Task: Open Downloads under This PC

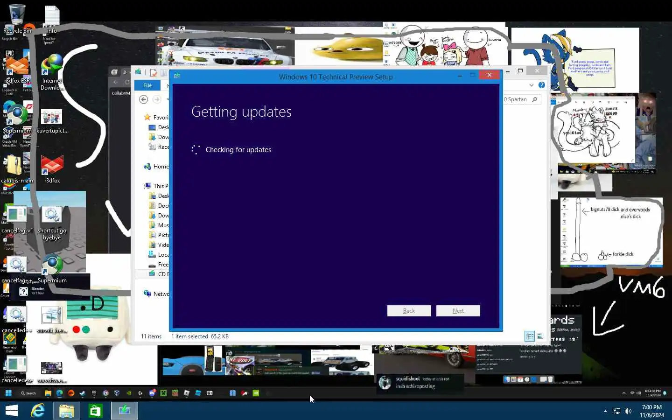Action: [159, 216]
